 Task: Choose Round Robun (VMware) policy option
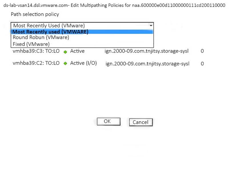pos(41,37)
